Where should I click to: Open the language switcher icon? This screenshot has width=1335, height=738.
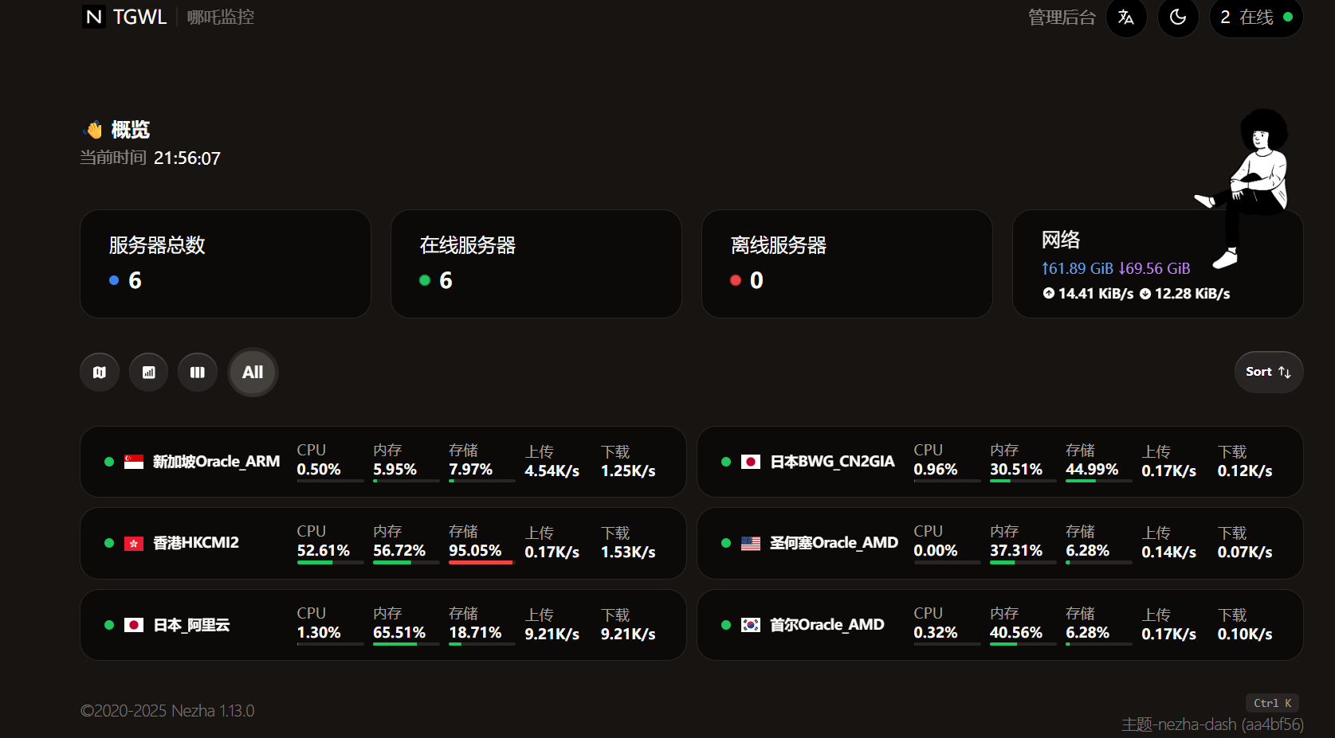[x=1126, y=18]
